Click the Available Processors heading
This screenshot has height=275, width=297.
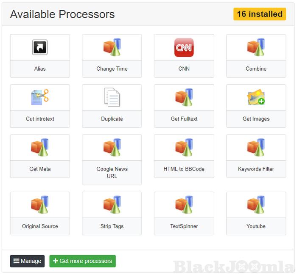point(62,14)
